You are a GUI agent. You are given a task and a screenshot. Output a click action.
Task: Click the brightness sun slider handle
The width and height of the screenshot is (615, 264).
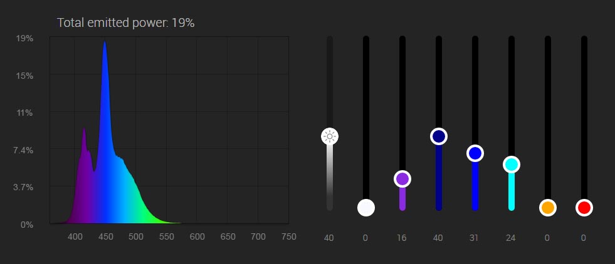tap(330, 136)
